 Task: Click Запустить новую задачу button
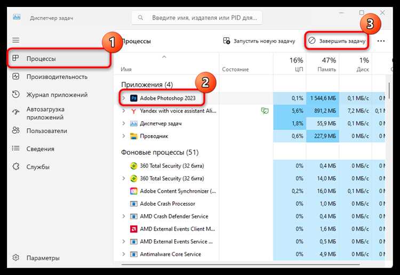259,41
